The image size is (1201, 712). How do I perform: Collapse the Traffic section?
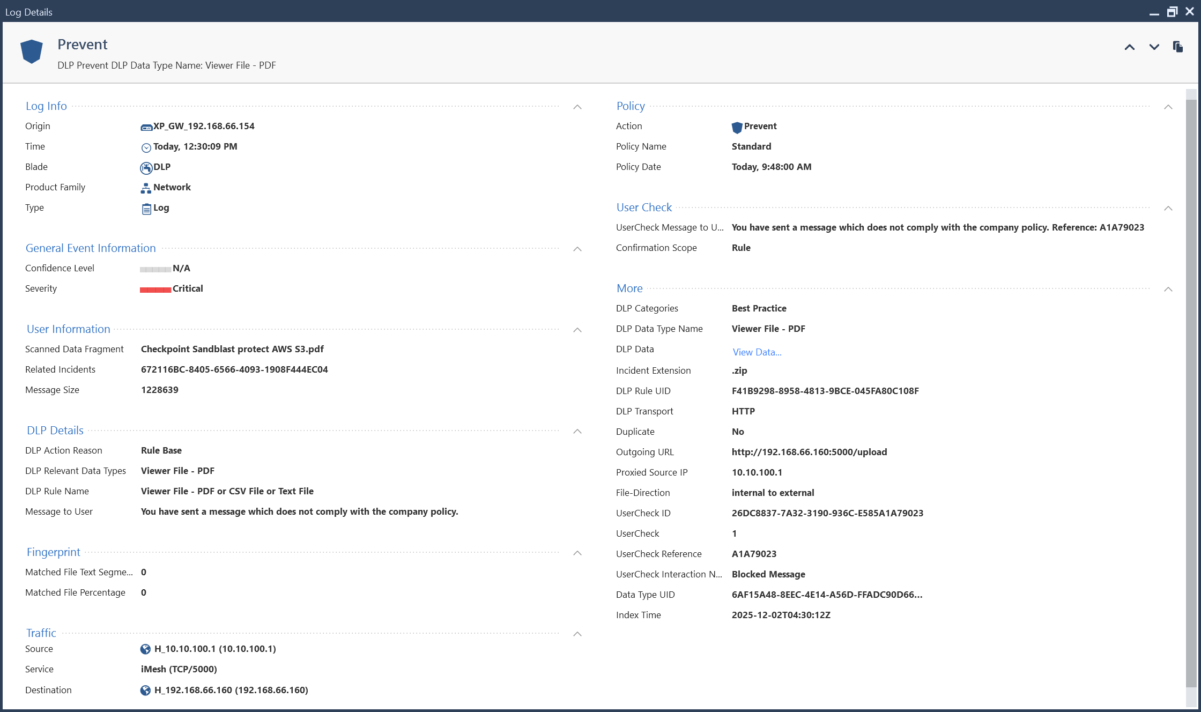[577, 634]
